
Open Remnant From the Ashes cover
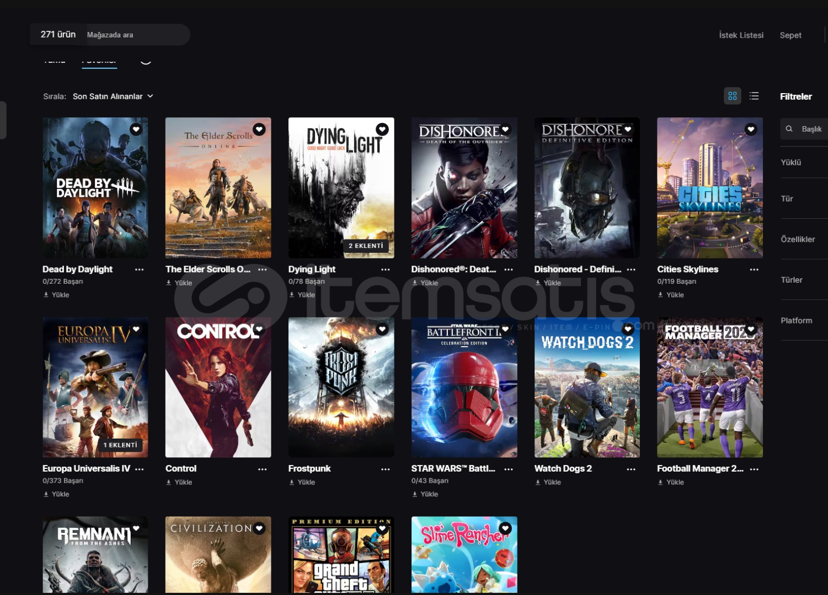click(95, 555)
